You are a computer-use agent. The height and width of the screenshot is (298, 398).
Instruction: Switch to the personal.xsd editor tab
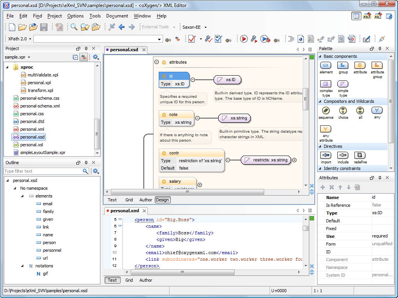[124, 50]
